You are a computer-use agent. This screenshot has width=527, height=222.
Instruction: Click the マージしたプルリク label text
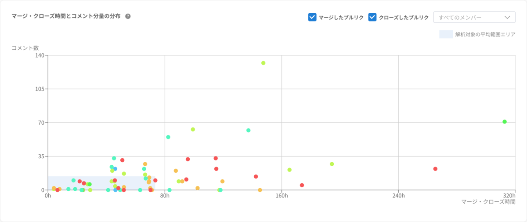tap(341, 18)
